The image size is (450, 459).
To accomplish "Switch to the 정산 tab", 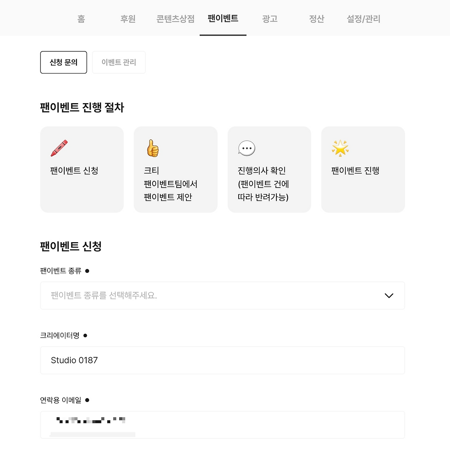I will tap(316, 19).
